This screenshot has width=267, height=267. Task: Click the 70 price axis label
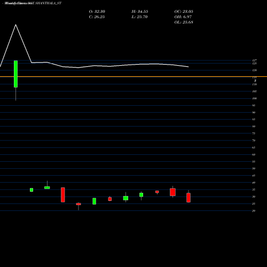tap(254, 140)
